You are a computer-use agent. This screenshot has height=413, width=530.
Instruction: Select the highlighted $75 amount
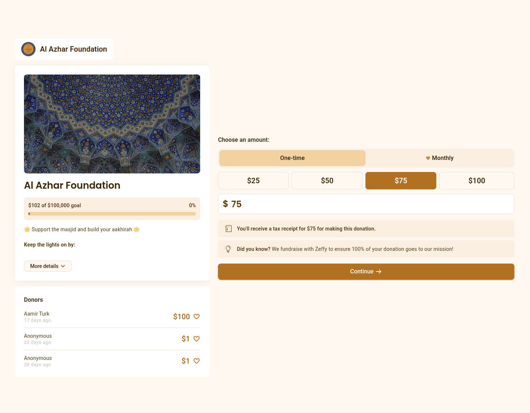[x=401, y=180]
